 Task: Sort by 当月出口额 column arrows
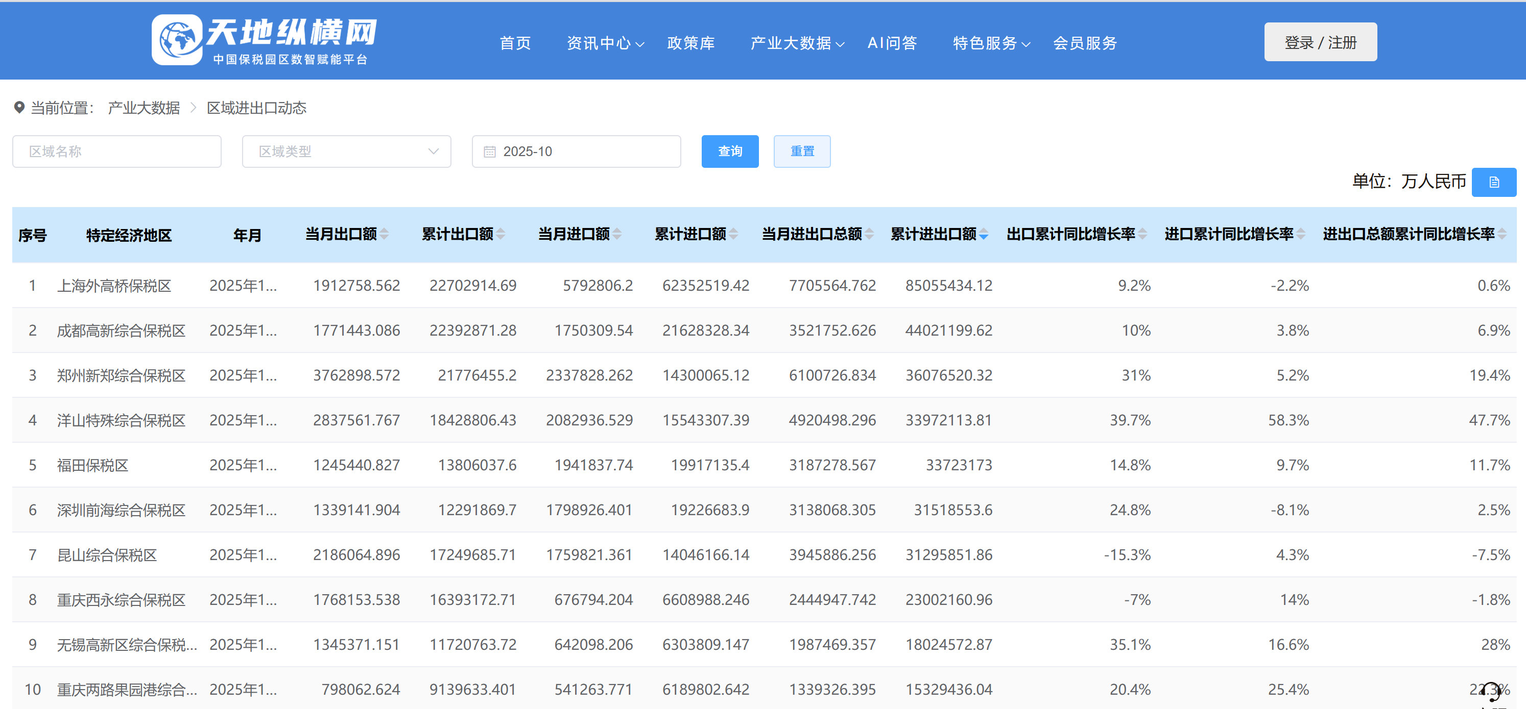click(x=385, y=234)
